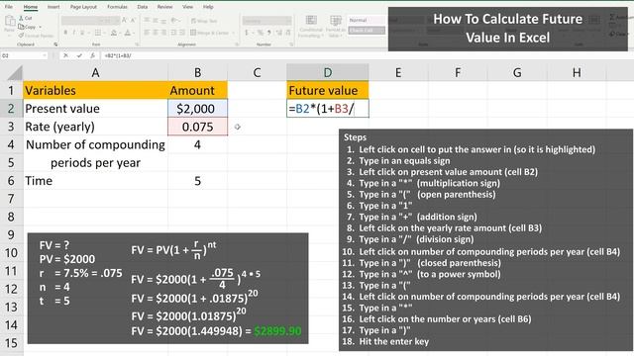This screenshot has height=356, width=634.
Task: Expand the Merge & Center dropdown arrow
Action: point(234,33)
